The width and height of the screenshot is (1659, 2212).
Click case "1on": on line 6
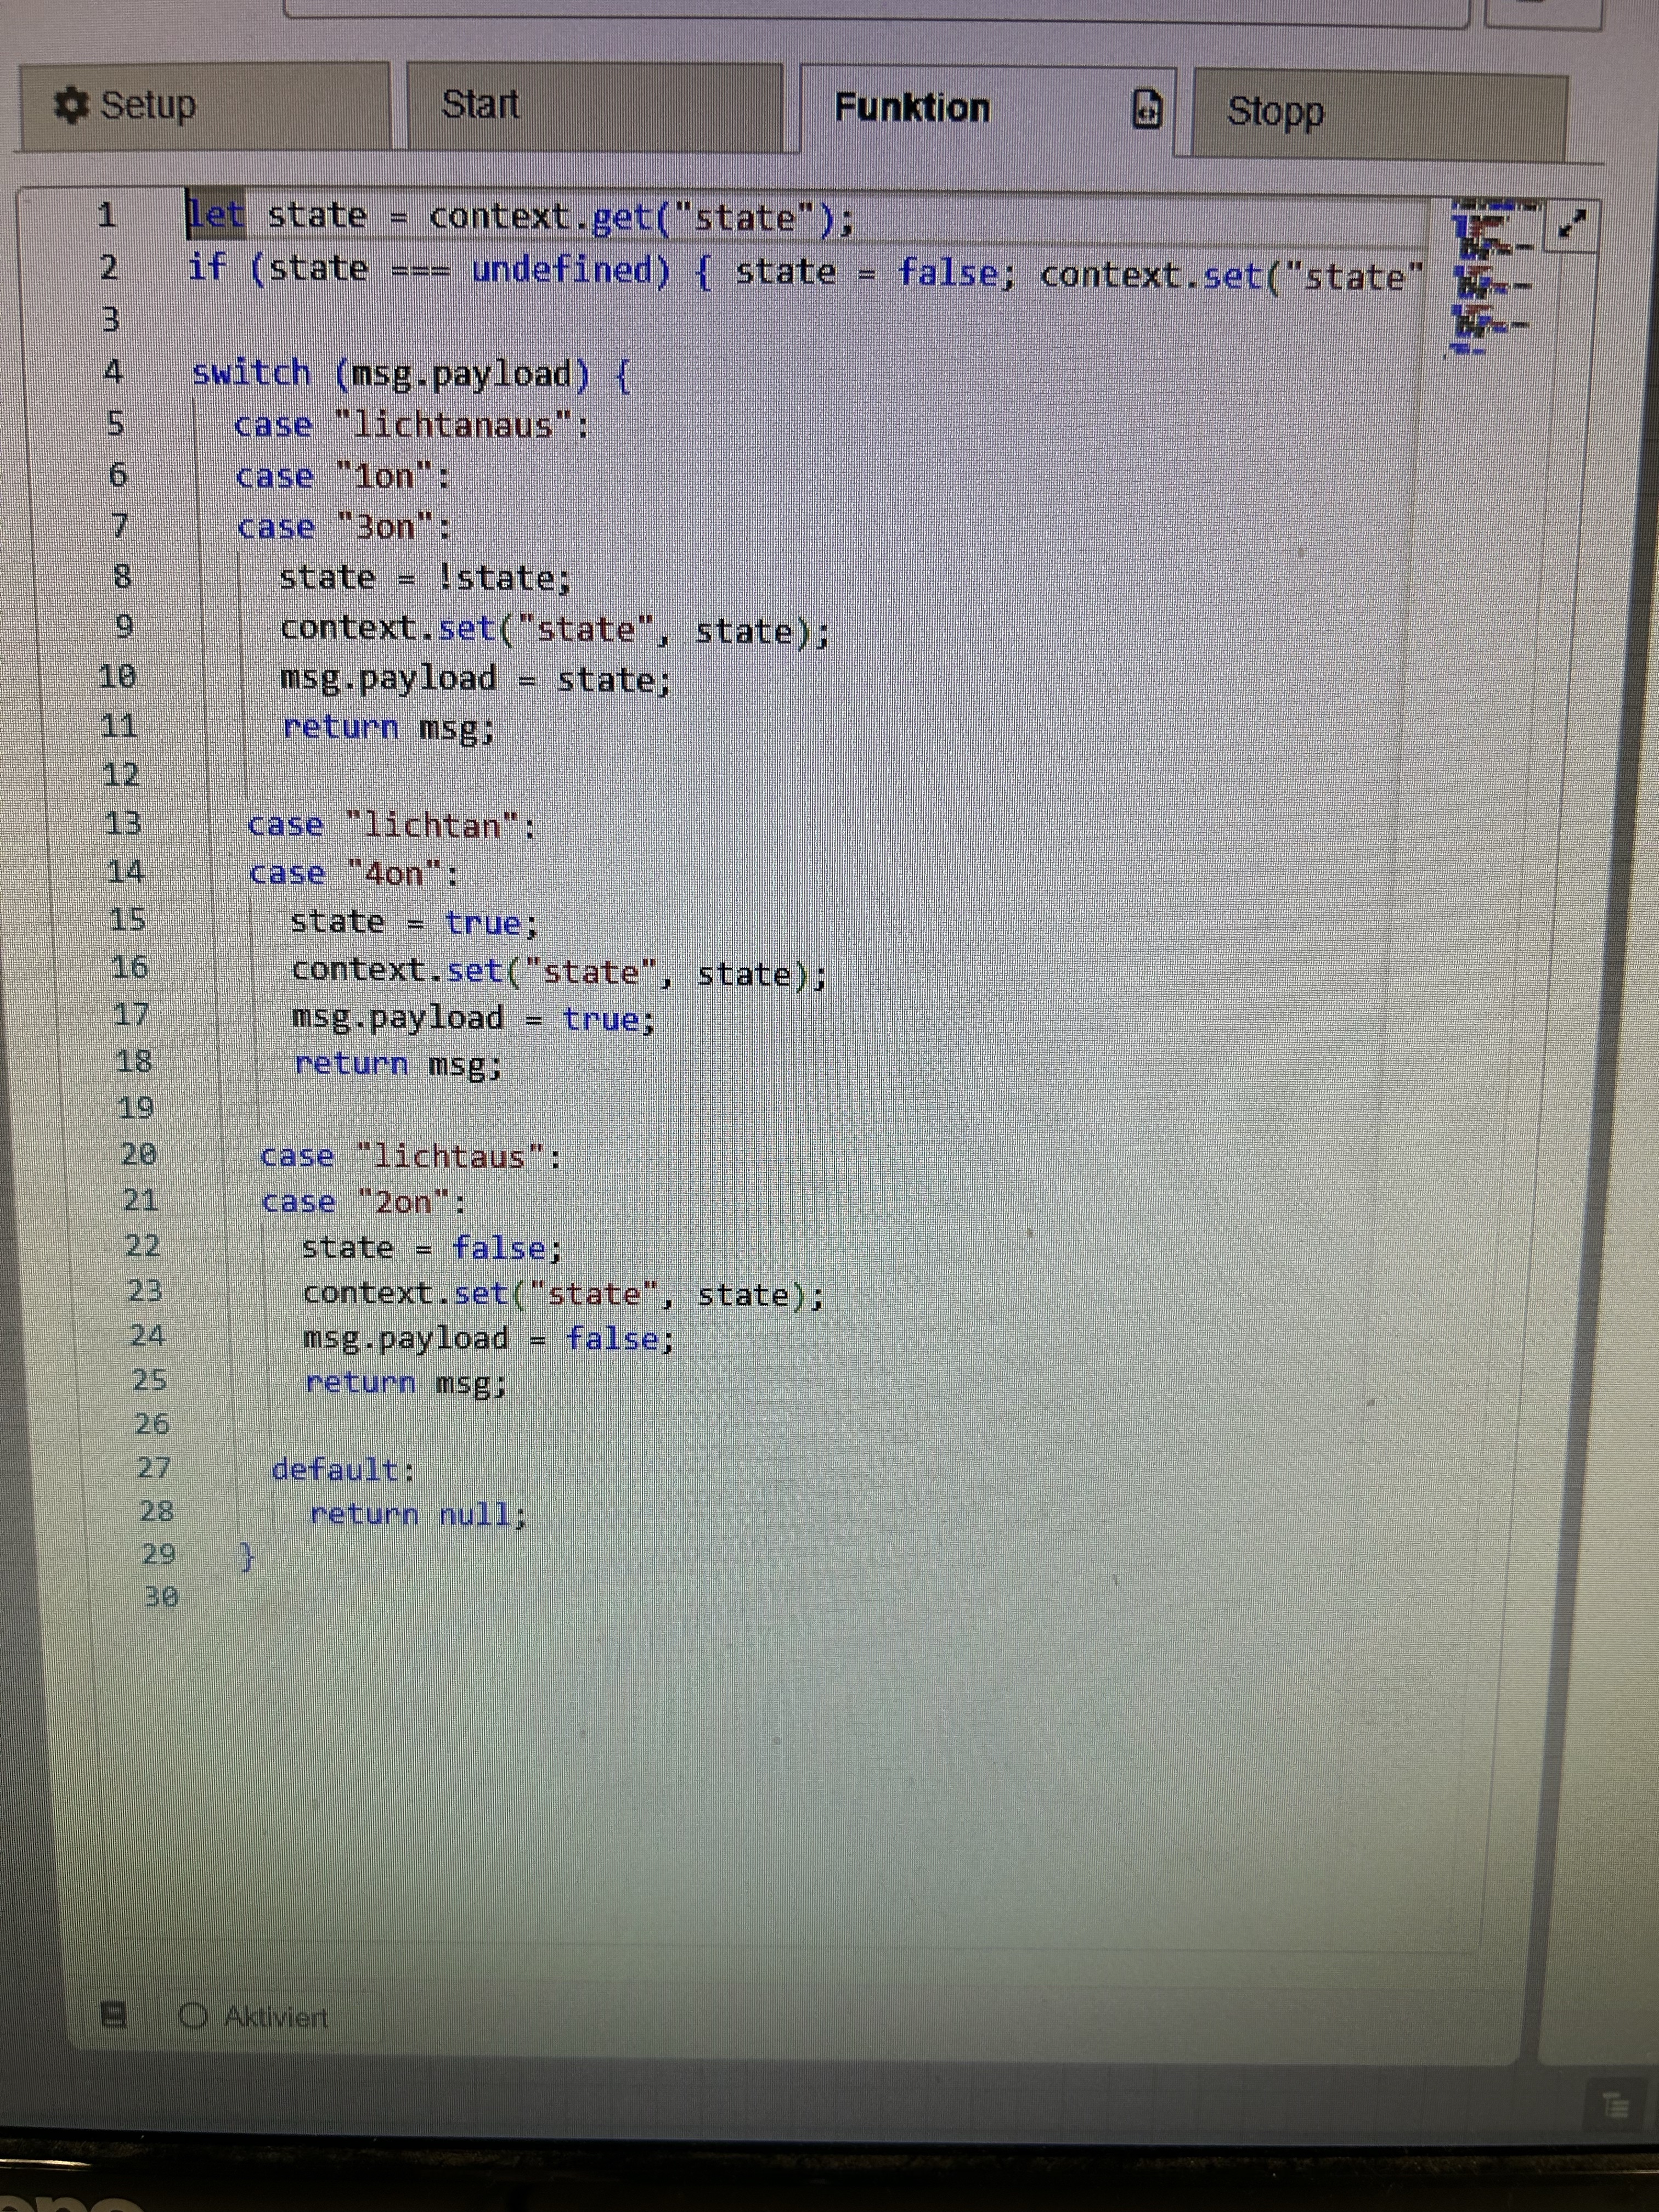343,476
